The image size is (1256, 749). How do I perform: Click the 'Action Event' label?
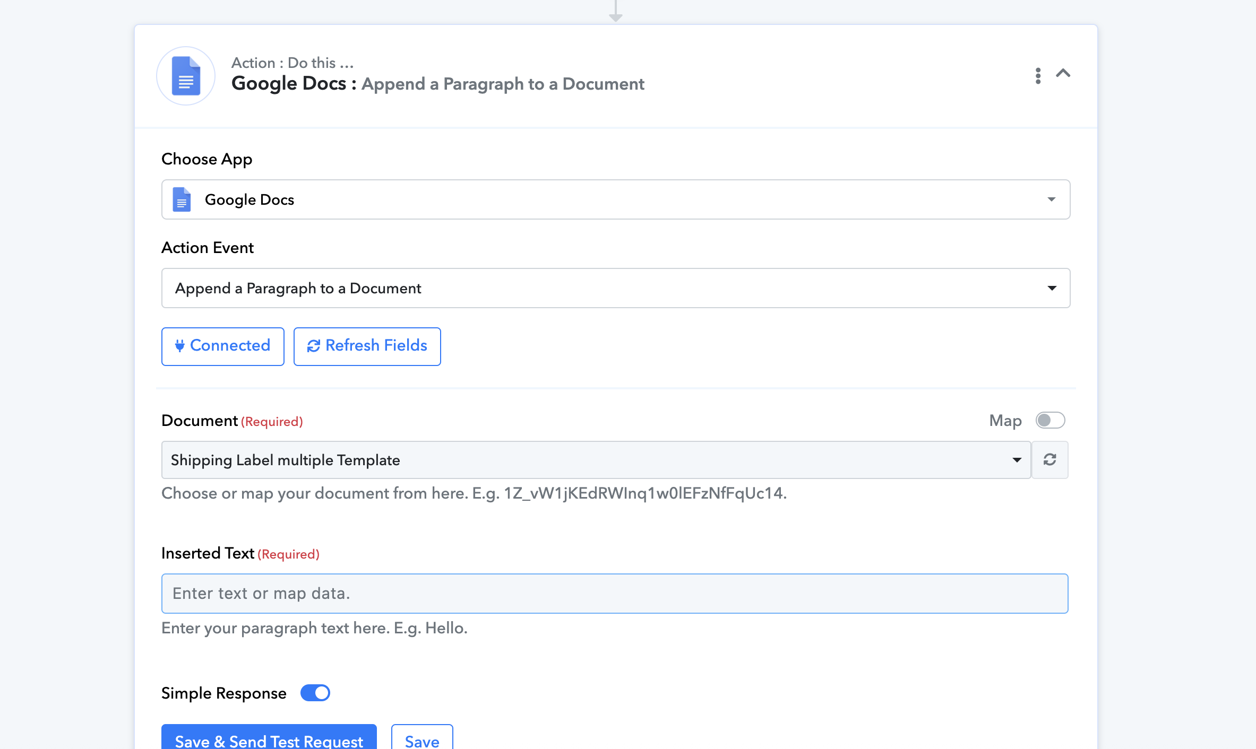click(x=208, y=248)
